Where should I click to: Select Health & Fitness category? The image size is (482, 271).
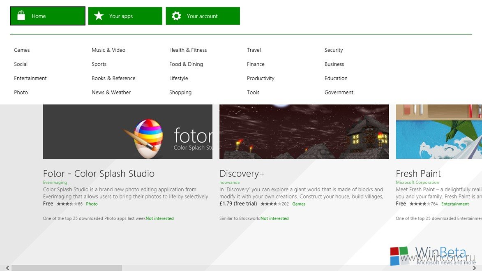[188, 50]
